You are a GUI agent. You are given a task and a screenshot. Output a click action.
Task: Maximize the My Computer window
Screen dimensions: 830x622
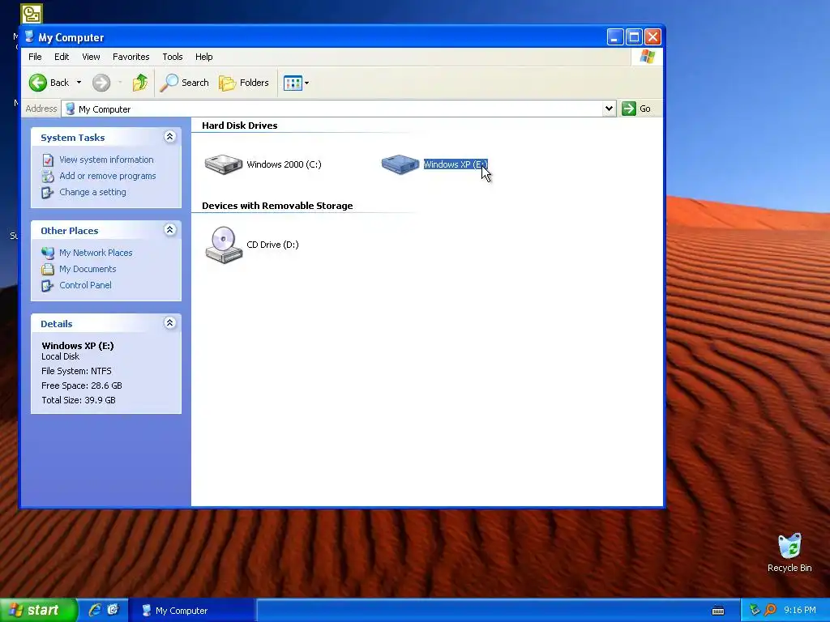point(634,37)
